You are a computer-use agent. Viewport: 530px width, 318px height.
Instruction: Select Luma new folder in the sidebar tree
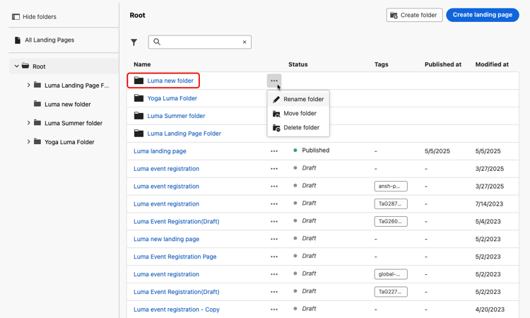tap(67, 105)
